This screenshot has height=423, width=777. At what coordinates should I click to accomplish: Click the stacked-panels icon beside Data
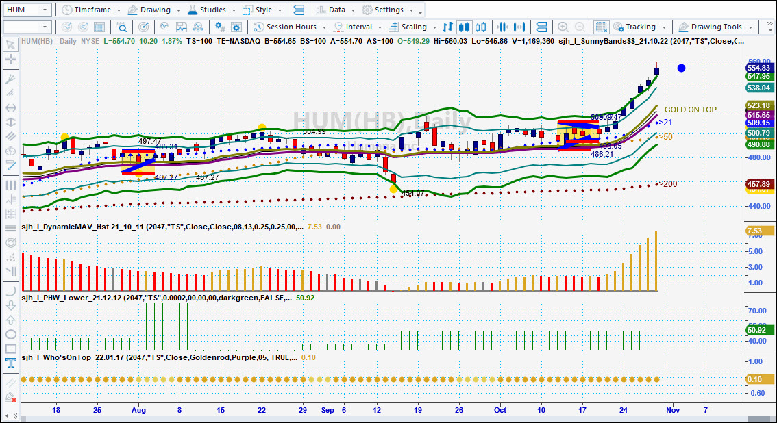coord(299,10)
